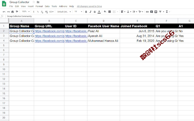Toggle strikethrough formatting
The width and height of the screenshot is (194, 121).
[95, 12]
